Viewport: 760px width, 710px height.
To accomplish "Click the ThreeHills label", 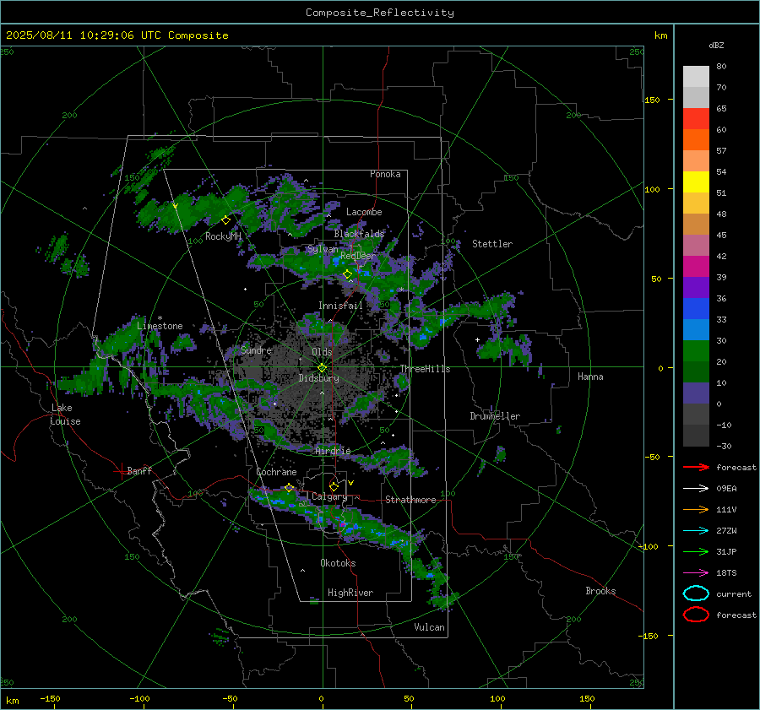I will point(425,369).
